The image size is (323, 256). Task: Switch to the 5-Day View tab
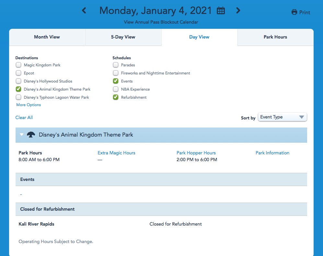coord(123,37)
